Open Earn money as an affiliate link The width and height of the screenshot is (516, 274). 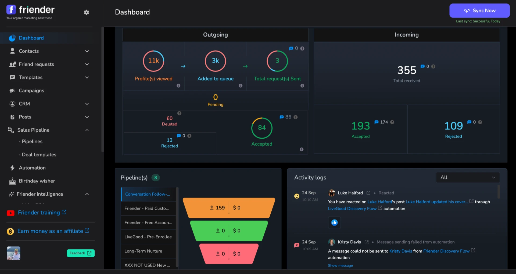pos(53,231)
